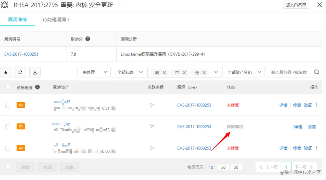Close the vulnerability detail panel
326x180 pixels.
[319, 5]
